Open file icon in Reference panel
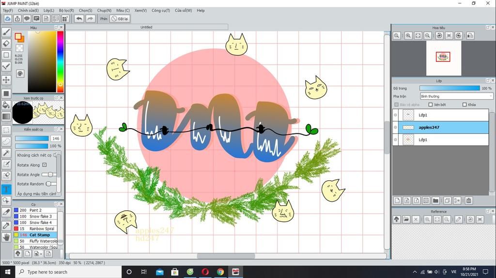Screen dimensions: 496x278 [x=406, y=219]
